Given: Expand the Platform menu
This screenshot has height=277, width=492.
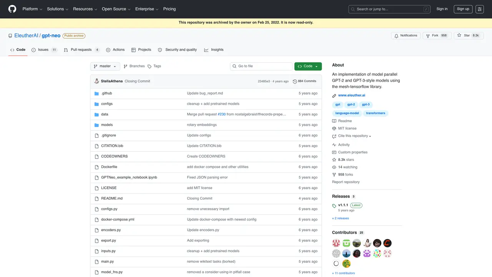Looking at the screenshot, I should pos(32,9).
